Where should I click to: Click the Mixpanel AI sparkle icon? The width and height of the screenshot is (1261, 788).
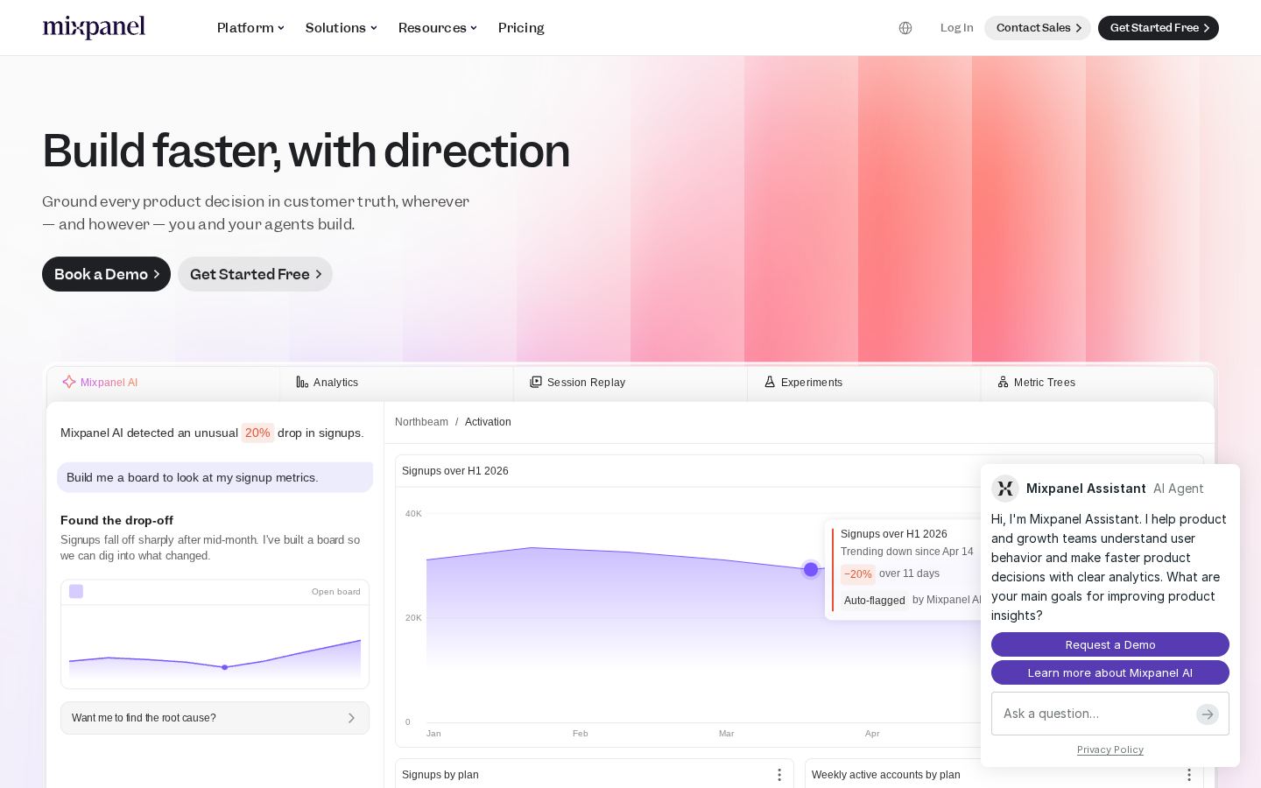[x=68, y=382]
